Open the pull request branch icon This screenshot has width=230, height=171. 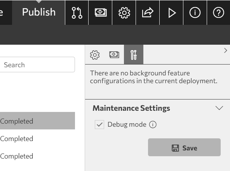coord(77,13)
